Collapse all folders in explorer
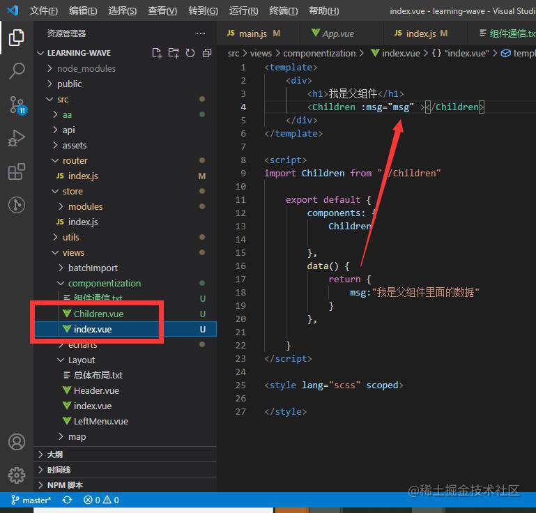This screenshot has width=536, height=513. click(x=207, y=53)
